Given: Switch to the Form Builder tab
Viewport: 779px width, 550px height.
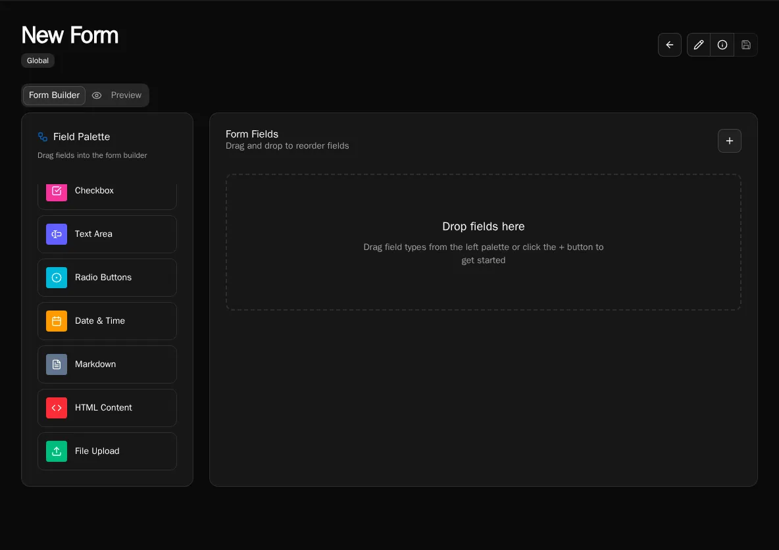Looking at the screenshot, I should pyautogui.click(x=54, y=95).
